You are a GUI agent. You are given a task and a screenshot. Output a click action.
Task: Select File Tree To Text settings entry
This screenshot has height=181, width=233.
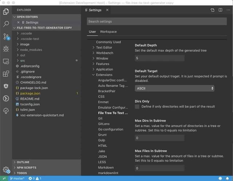(x=113, y=113)
